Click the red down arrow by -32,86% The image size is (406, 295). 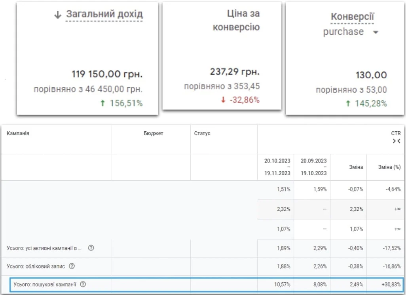(223, 100)
